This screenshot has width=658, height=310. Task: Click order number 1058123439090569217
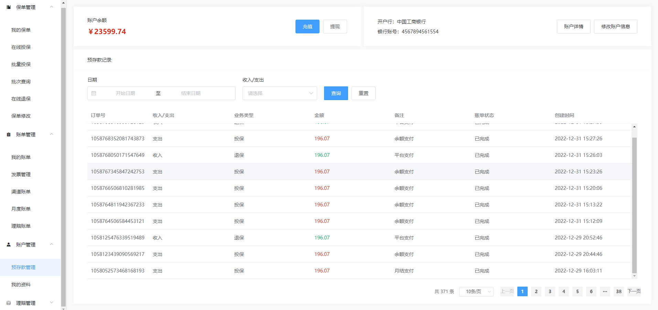(118, 254)
